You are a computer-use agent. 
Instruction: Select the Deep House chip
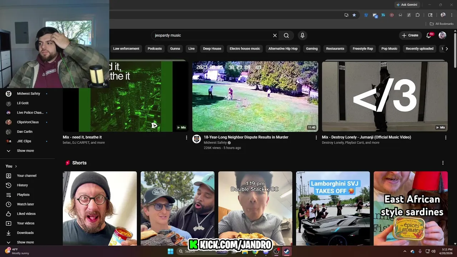pyautogui.click(x=212, y=49)
